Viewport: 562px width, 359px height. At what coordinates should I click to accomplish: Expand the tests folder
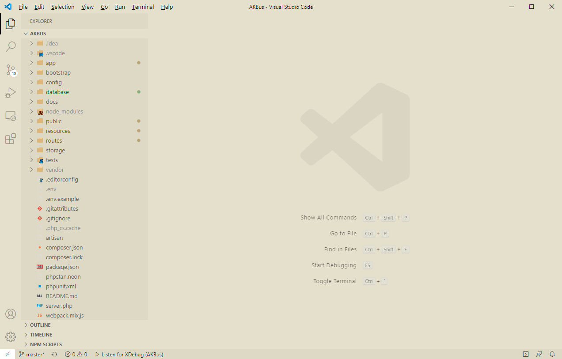[x=85, y=160]
